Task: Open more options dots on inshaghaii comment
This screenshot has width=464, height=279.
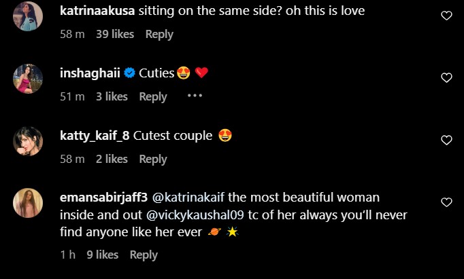Action: click(195, 96)
